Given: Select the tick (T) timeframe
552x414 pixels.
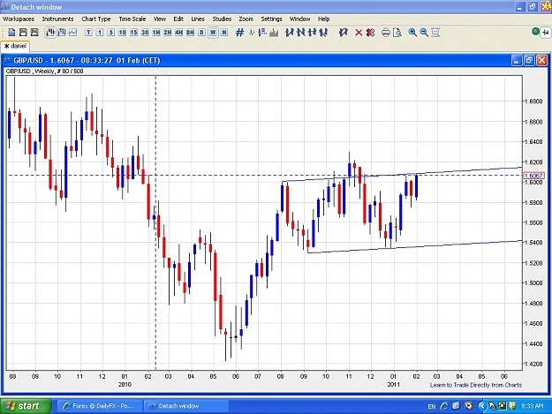Looking at the screenshot, I should point(88,33).
